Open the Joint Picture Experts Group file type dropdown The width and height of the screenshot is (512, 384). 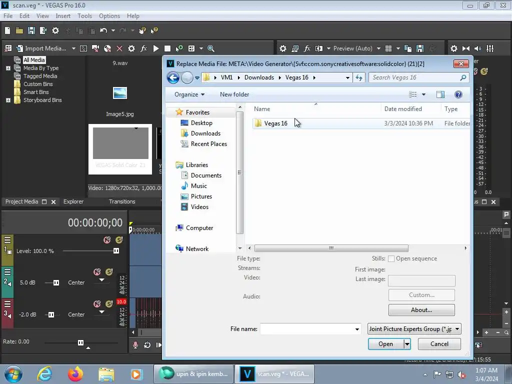(414, 329)
